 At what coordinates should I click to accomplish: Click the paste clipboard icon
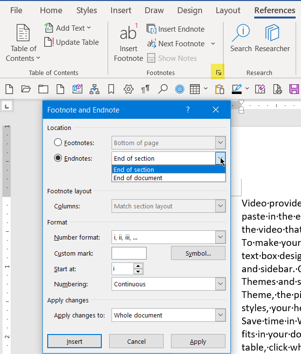[x=220, y=89]
